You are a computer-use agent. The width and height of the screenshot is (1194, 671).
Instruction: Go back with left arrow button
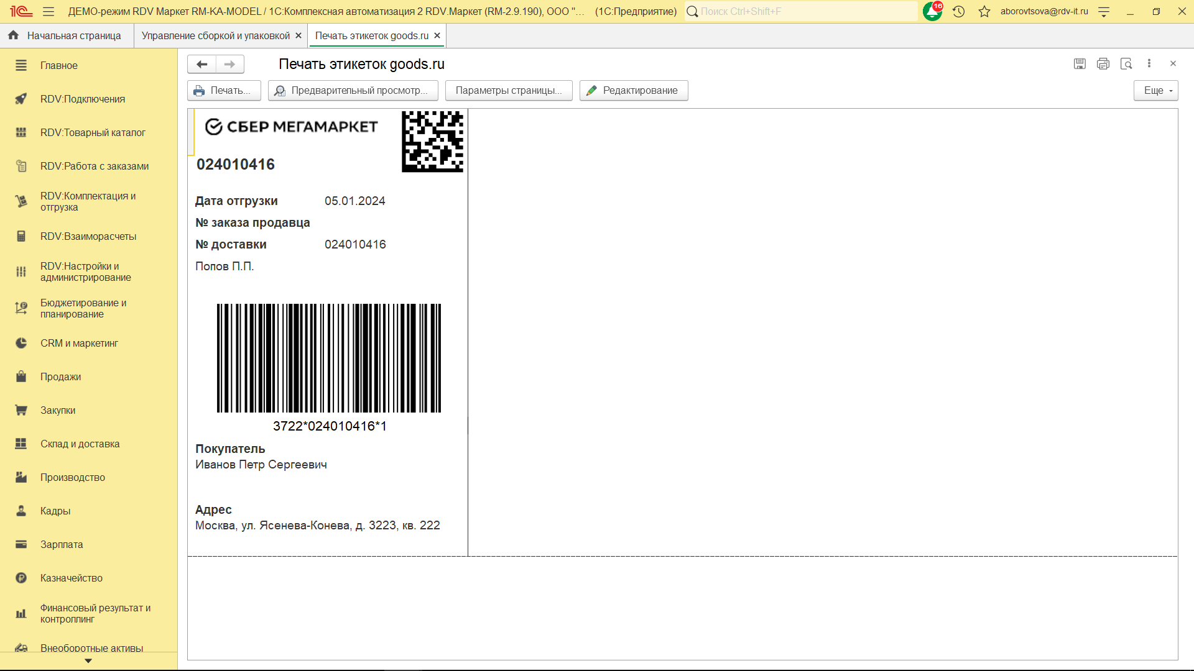[x=201, y=64]
